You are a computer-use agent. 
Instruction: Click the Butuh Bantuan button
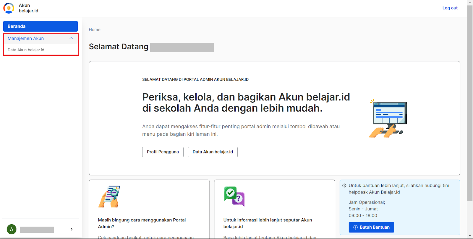(371, 227)
